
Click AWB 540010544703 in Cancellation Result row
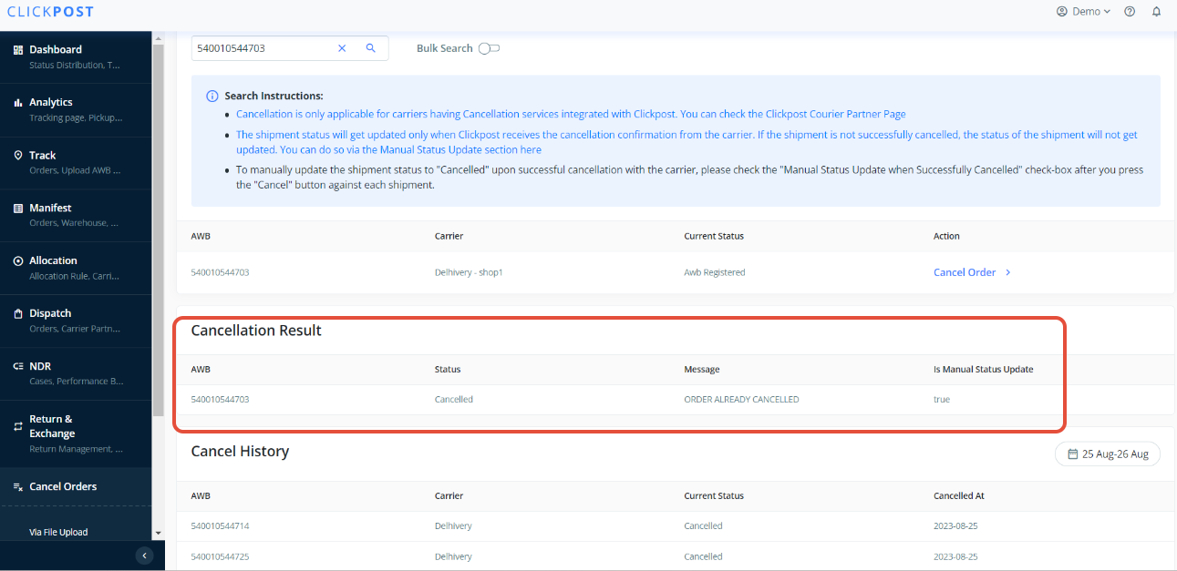click(x=220, y=400)
